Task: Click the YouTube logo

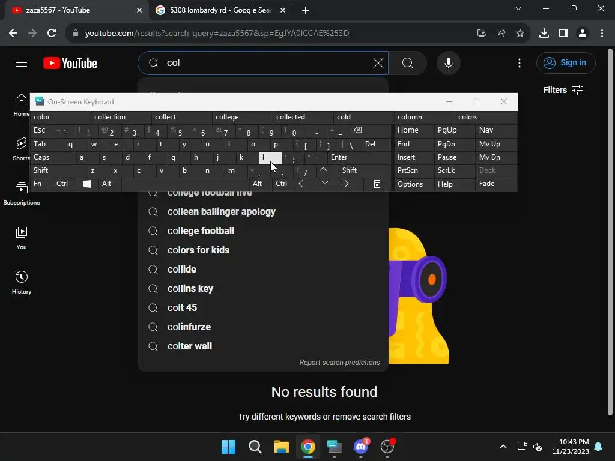Action: [70, 63]
